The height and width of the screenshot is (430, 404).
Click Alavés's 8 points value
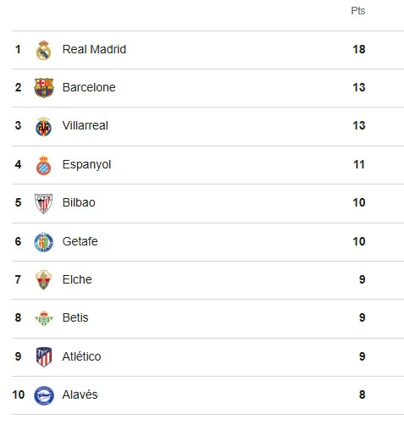362,394
